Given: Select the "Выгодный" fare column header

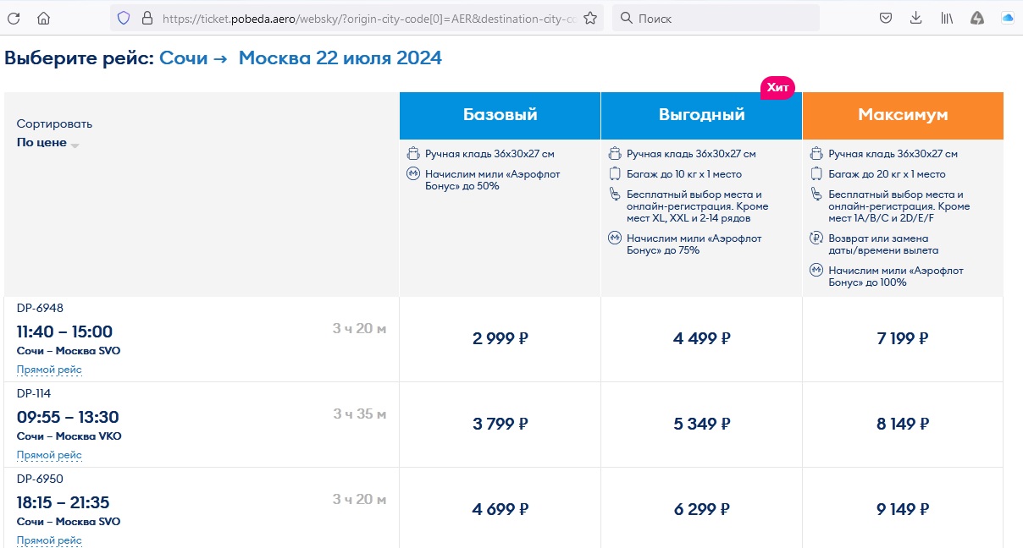Looking at the screenshot, I should click(x=701, y=115).
